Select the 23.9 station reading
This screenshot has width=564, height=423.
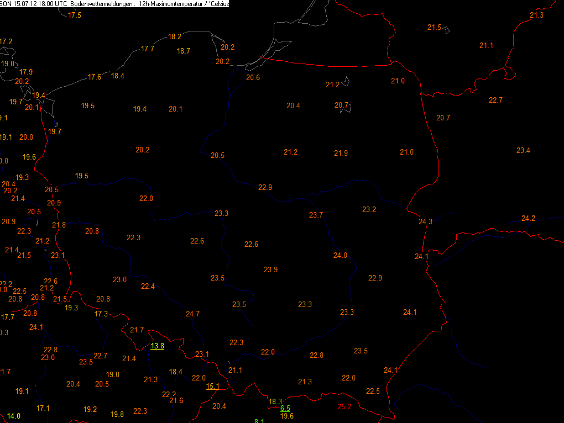270,269
